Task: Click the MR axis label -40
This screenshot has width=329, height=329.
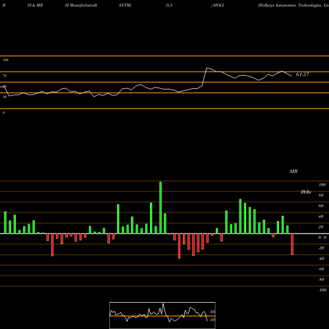Action: [321, 259]
